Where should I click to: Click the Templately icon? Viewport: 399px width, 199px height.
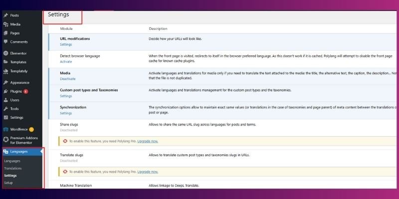(x=6, y=71)
